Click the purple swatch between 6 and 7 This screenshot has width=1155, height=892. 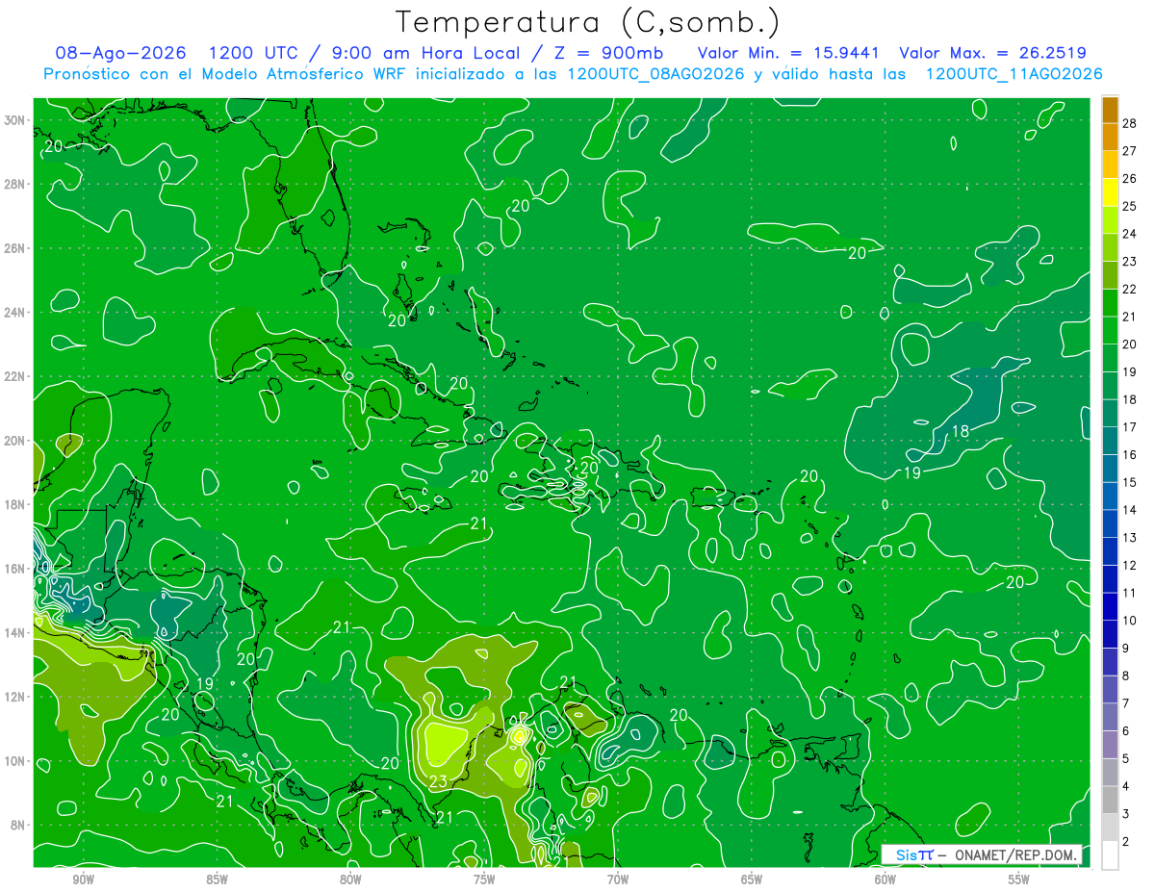point(1110,718)
